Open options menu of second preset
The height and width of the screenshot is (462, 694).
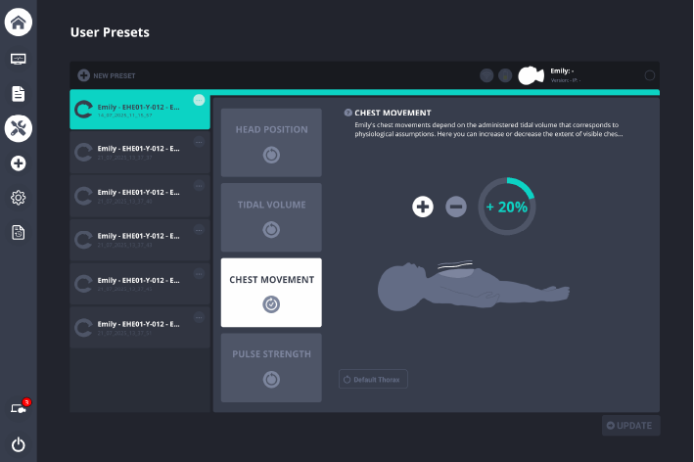tap(199, 143)
